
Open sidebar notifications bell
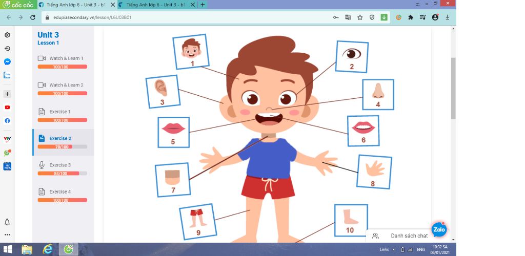click(7, 222)
